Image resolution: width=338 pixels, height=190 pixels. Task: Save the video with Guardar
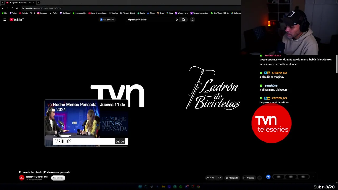[249, 178]
